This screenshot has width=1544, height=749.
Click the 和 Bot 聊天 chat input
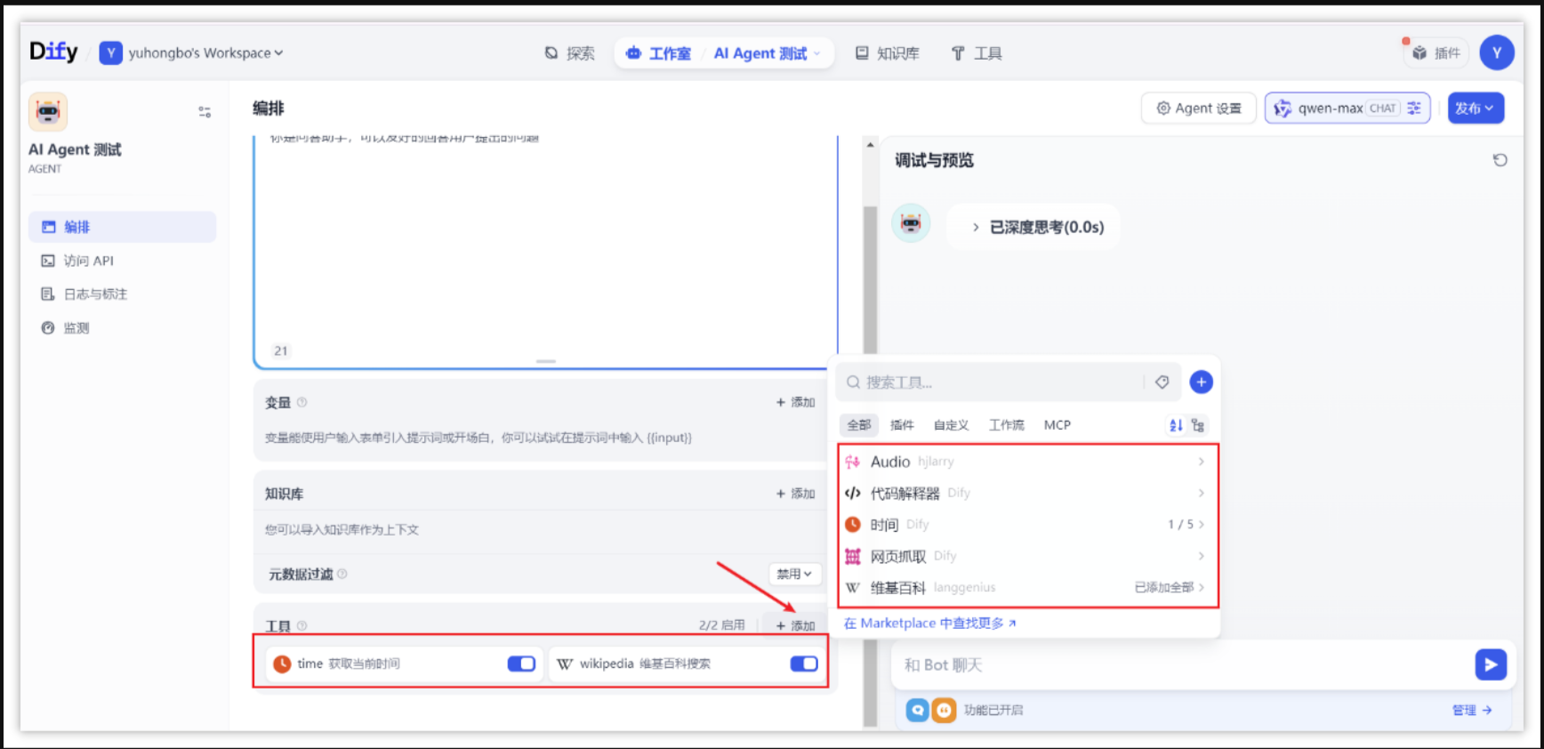(x=1183, y=665)
